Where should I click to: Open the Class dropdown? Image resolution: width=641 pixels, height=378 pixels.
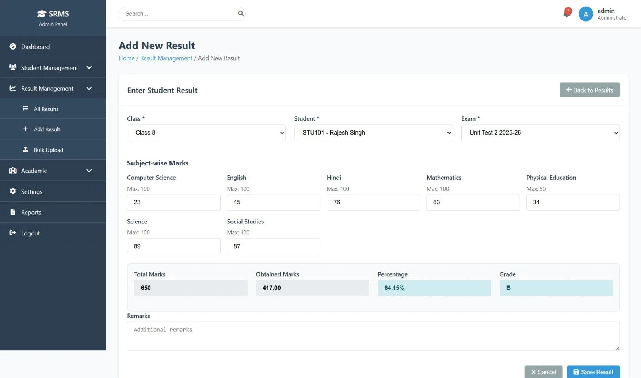point(206,133)
